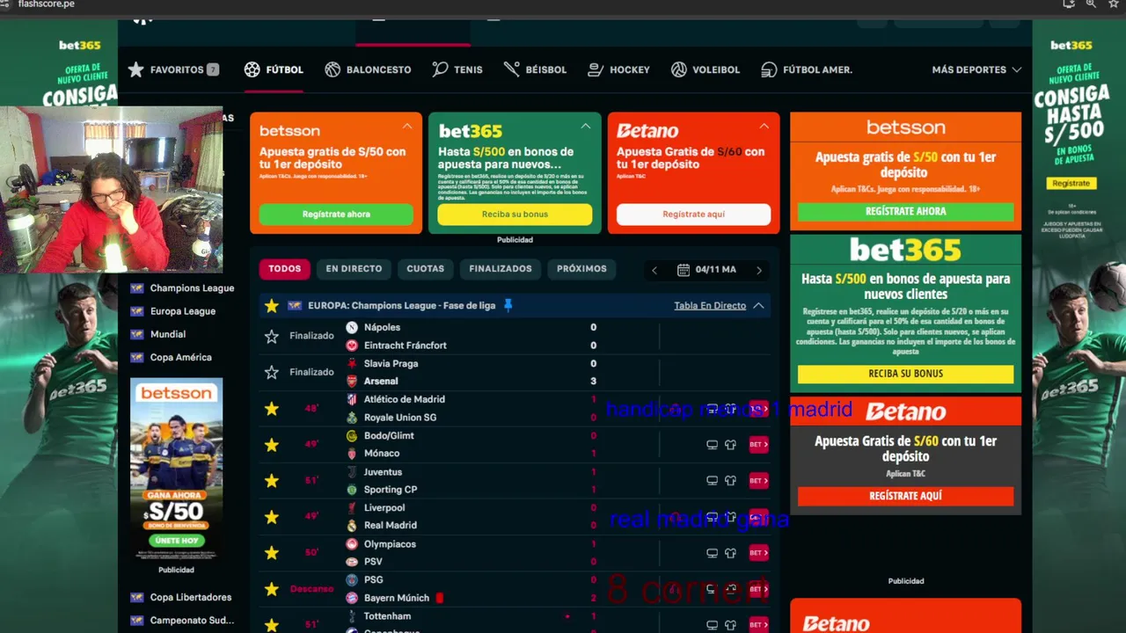Screen dimensions: 1126x633
Task: Open Copa Libertadores in left sidebar
Action: tap(181, 597)
